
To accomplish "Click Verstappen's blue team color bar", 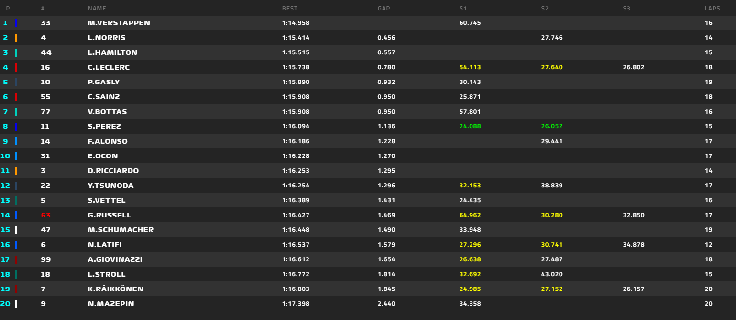I will coord(16,23).
